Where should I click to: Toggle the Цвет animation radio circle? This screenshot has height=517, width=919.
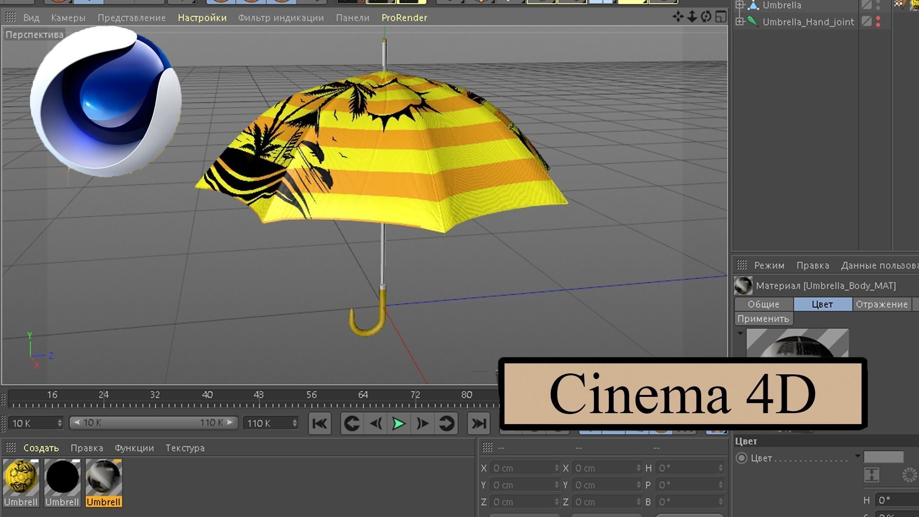(741, 458)
